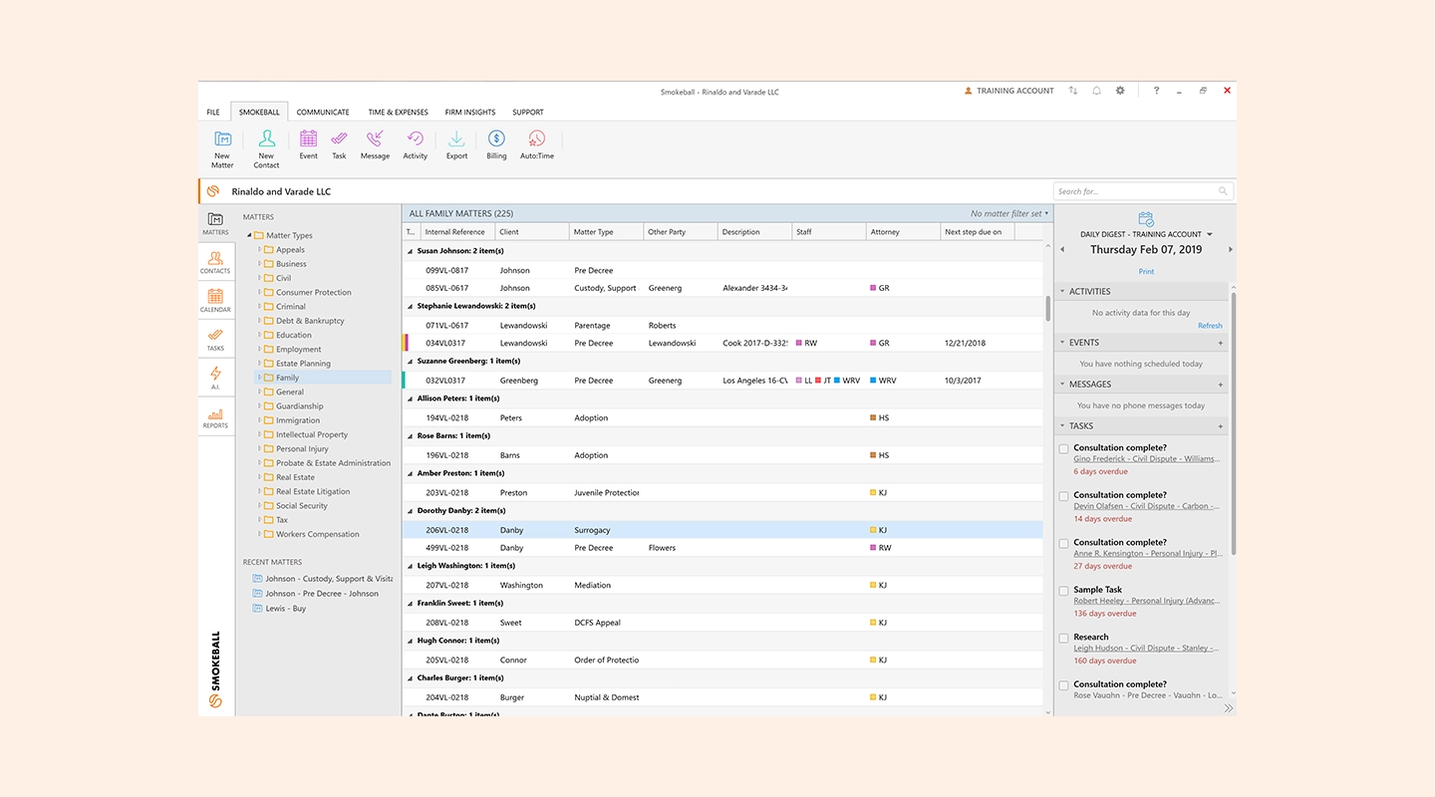Collapse the Messages section

[x=1062, y=385]
